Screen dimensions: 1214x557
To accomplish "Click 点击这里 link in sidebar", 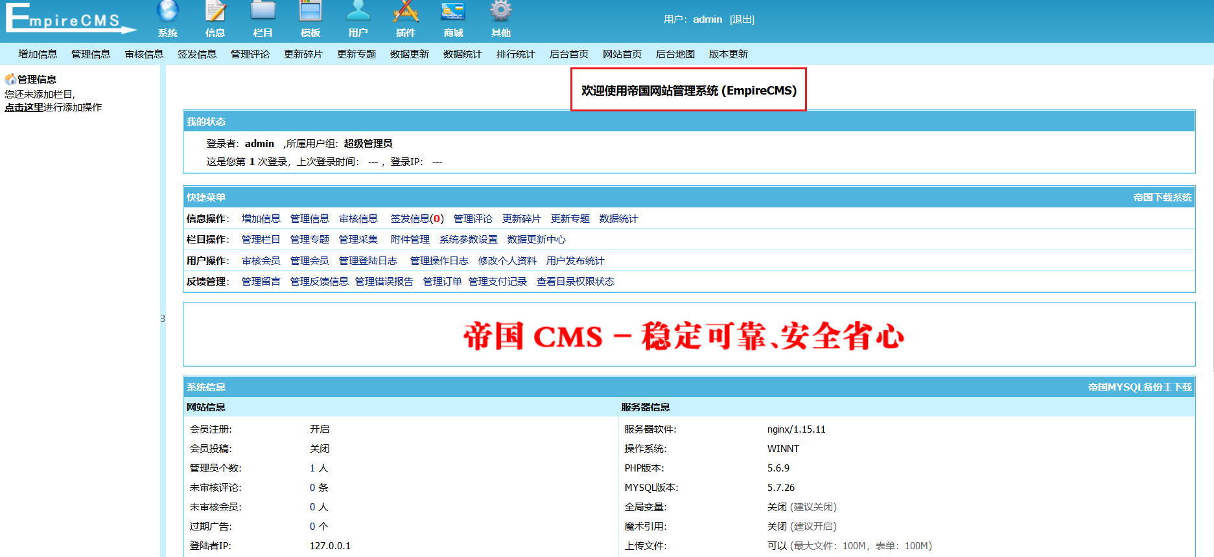I will click(24, 108).
